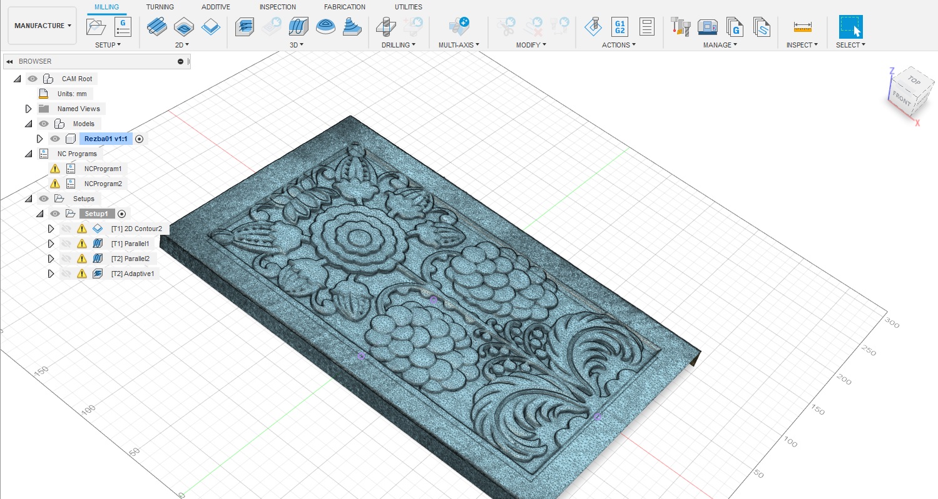Screen dimensions: 938x499
Task: Activate Setup1 radio button
Action: tap(122, 214)
